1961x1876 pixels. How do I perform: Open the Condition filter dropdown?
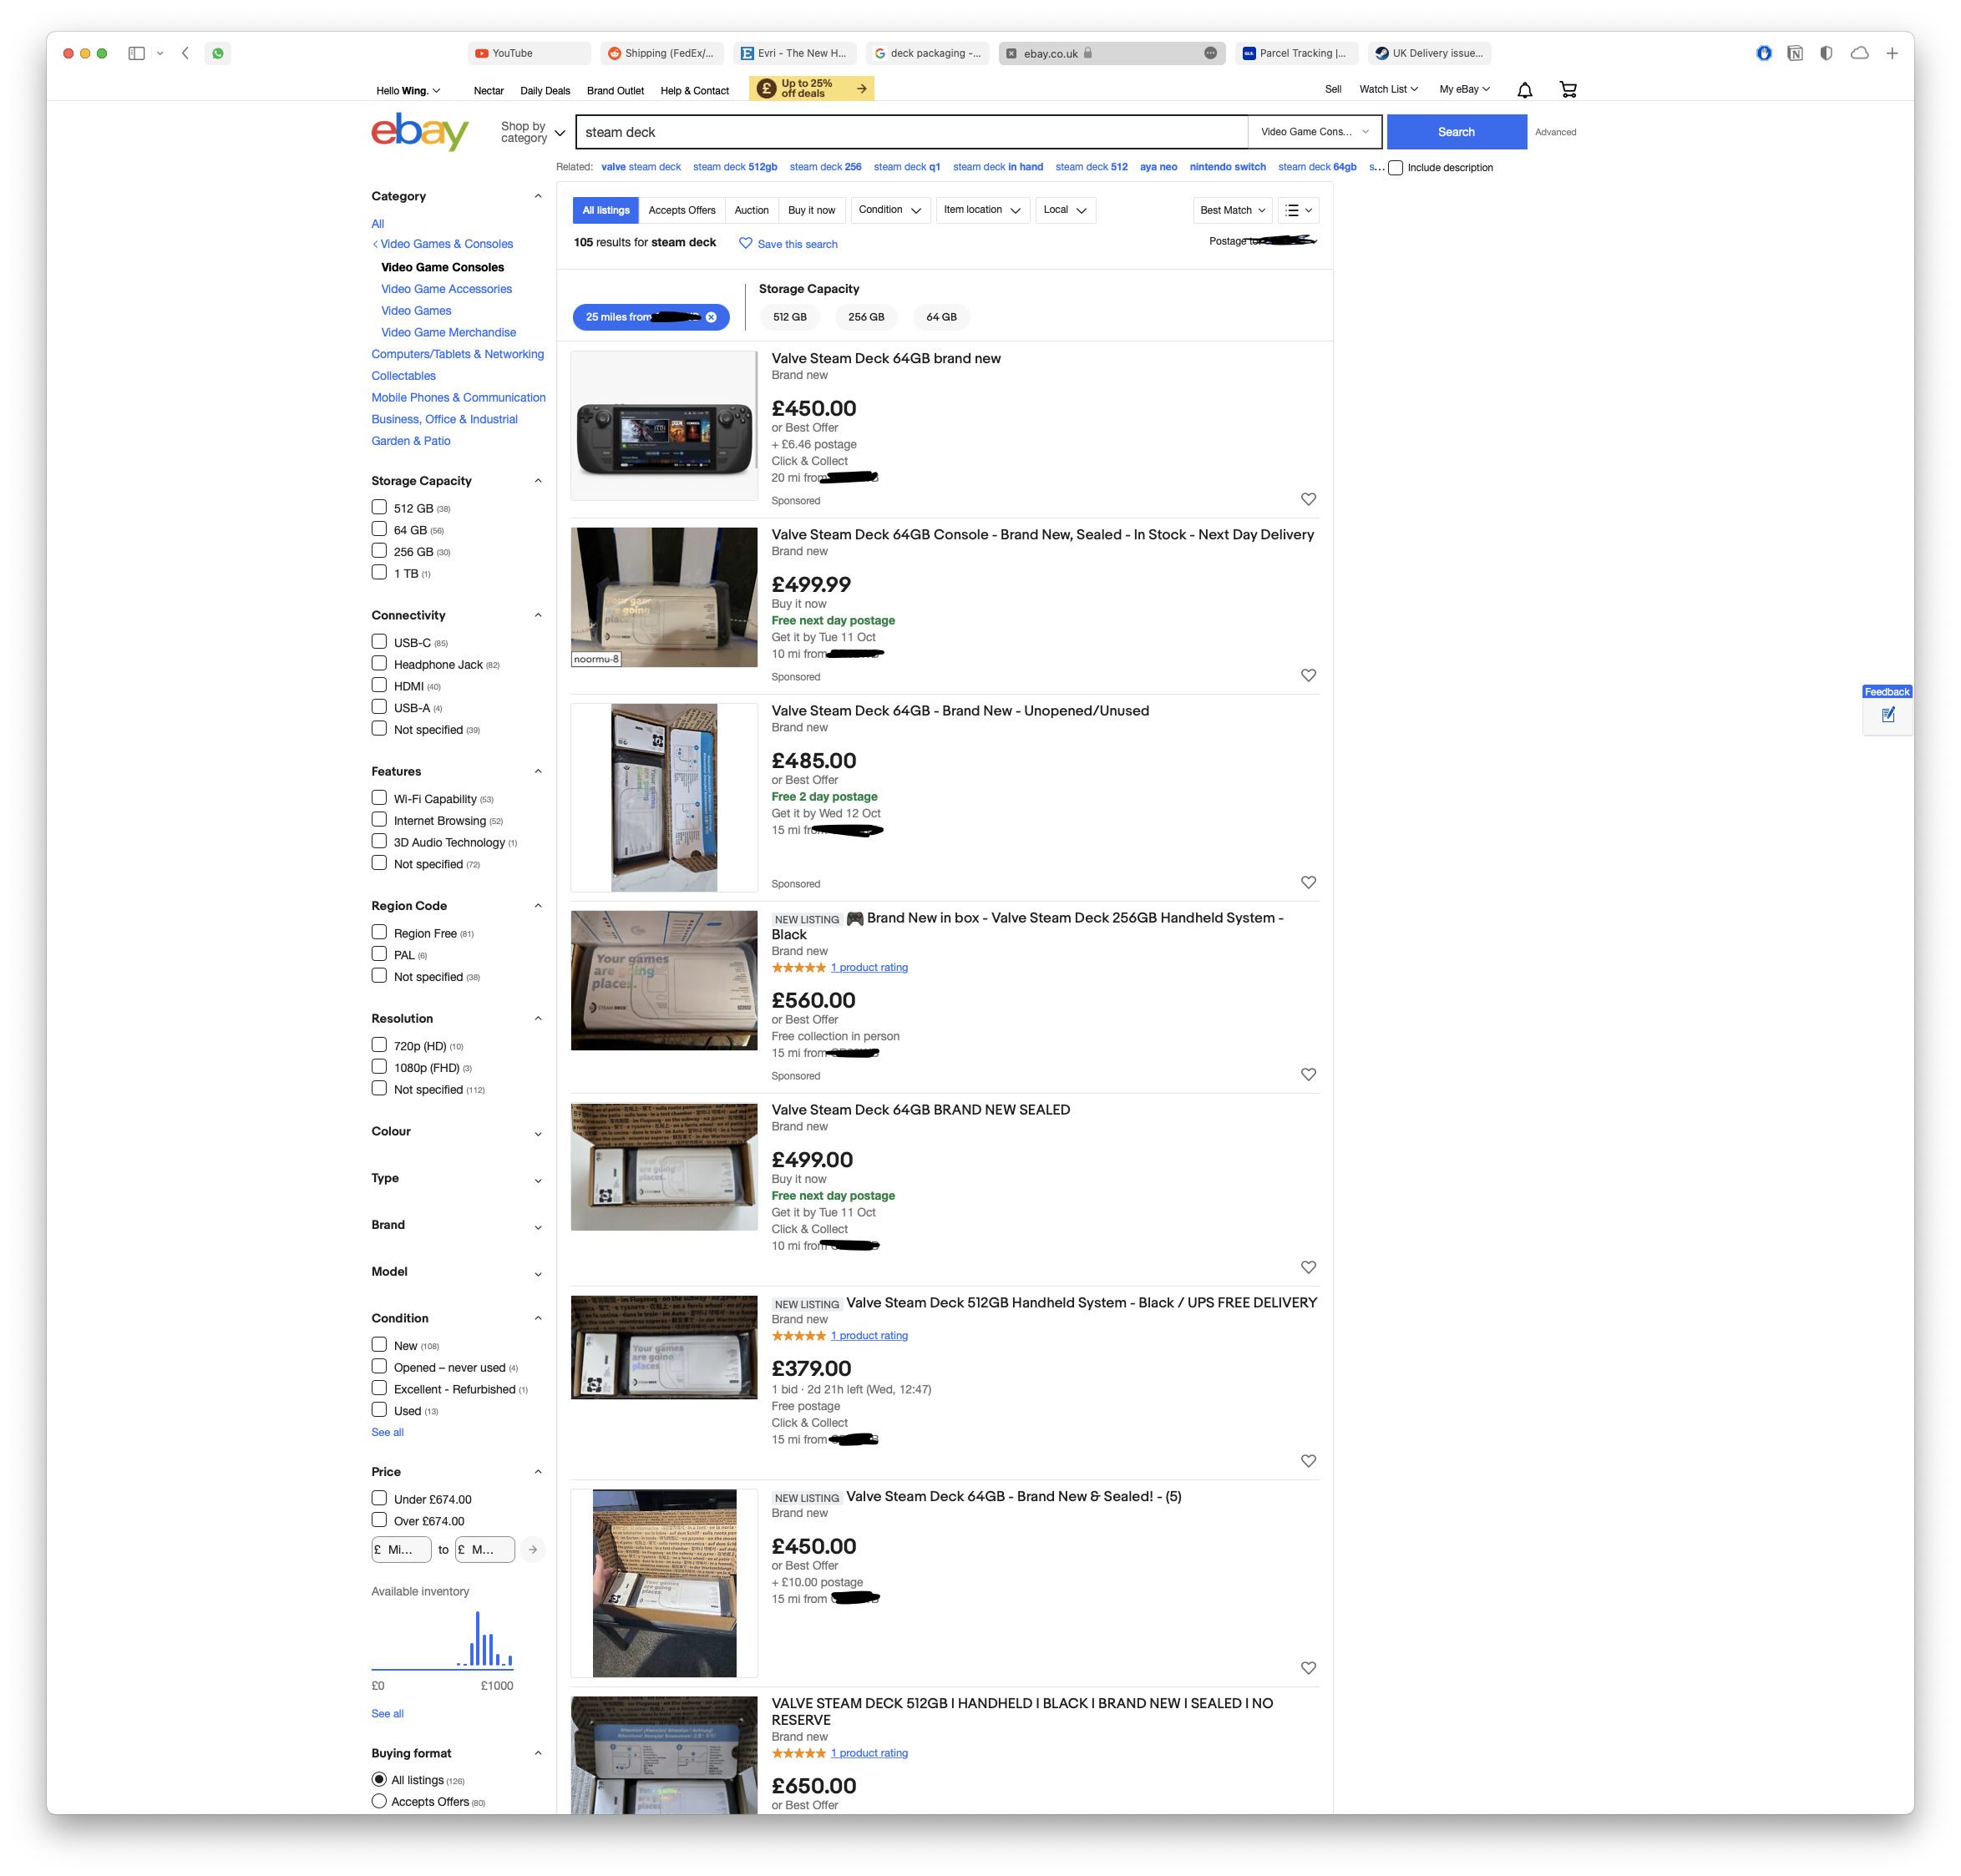click(x=889, y=210)
